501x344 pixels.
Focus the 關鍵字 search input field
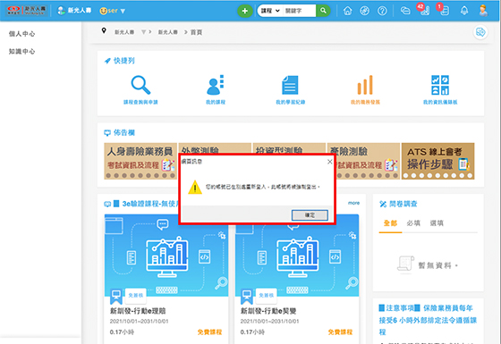point(300,11)
